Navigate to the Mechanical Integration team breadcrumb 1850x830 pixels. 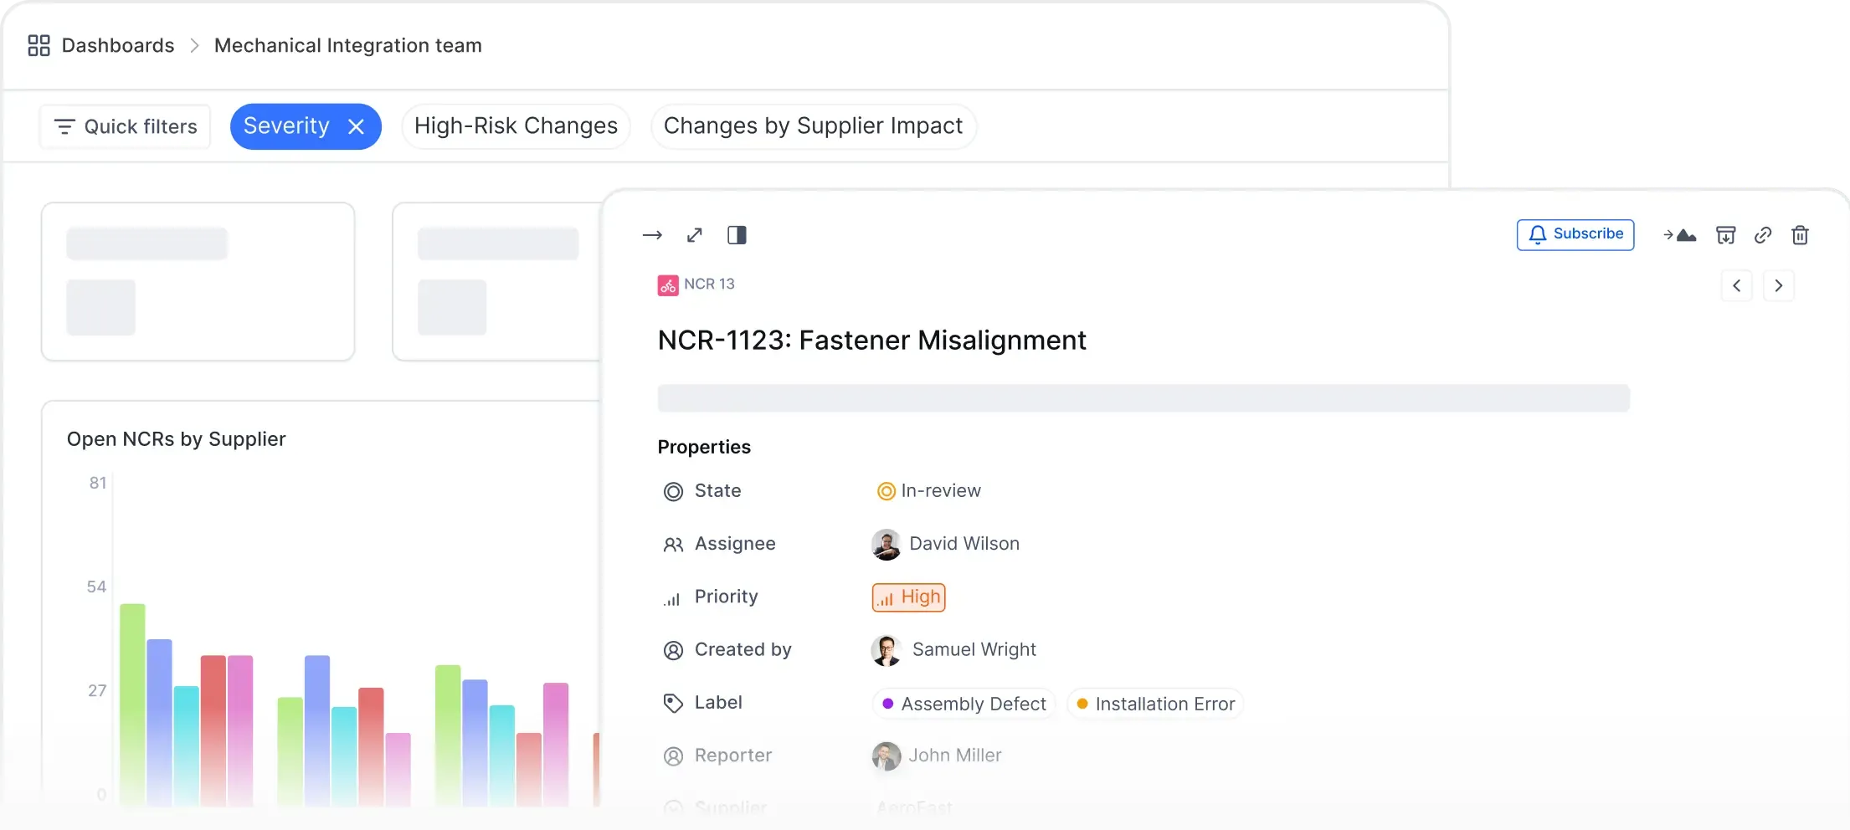click(x=348, y=45)
